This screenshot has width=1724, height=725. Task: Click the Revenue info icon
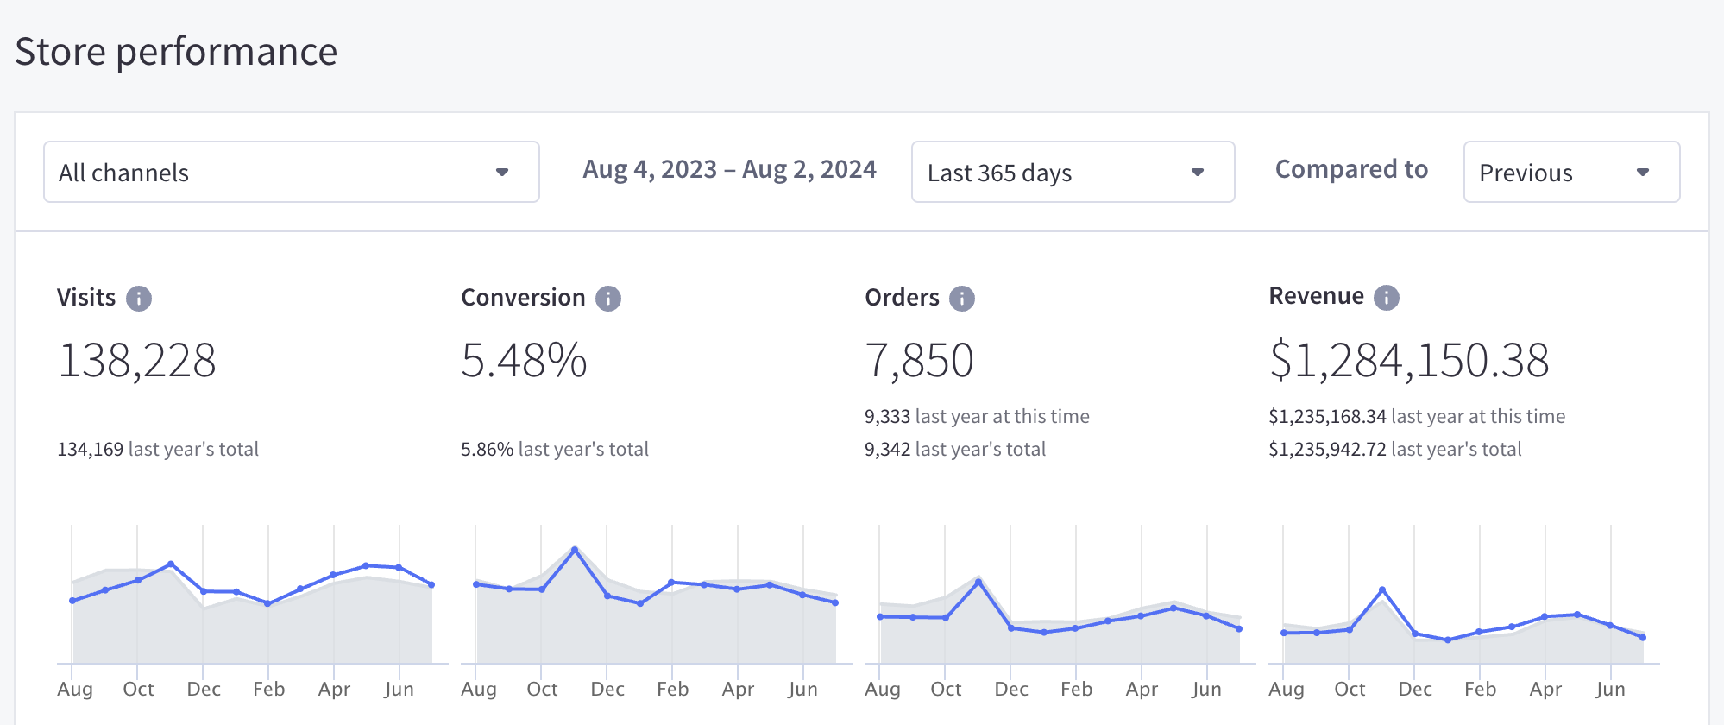point(1387,298)
